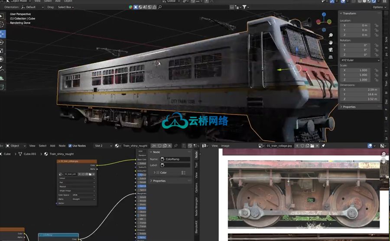Switch to the Node Wrangler sidebar tab

tap(196, 206)
